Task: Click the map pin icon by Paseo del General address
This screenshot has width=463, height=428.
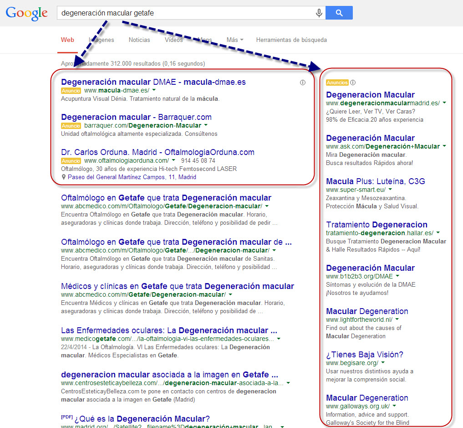Action: point(63,177)
